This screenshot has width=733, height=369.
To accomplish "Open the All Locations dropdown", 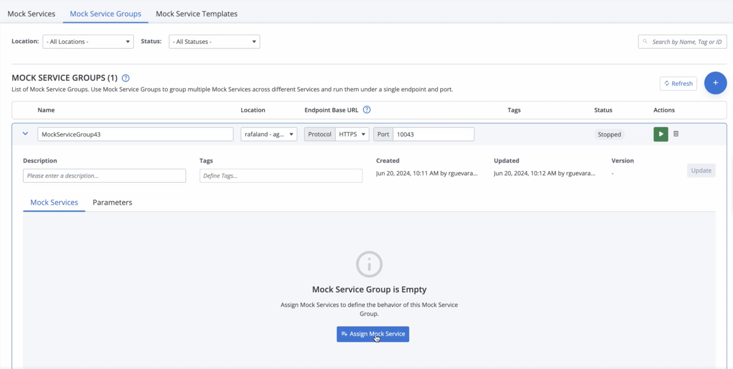I will pos(88,42).
